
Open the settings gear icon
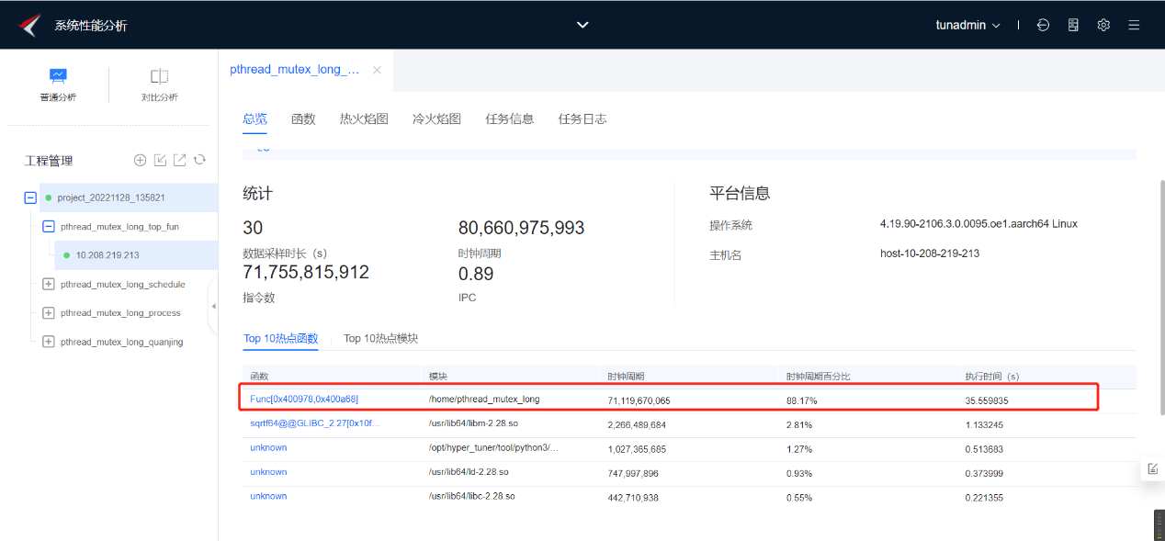pos(1103,25)
